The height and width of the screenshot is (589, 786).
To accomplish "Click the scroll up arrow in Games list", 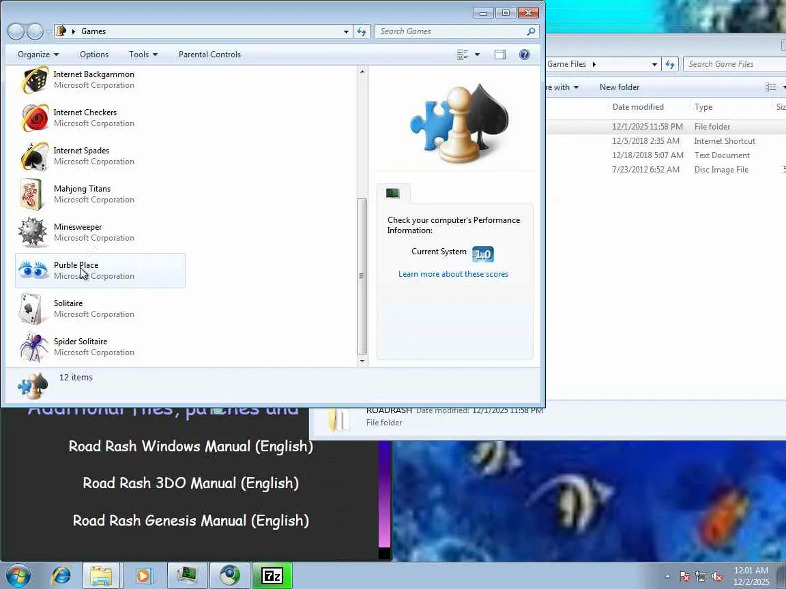I will pyautogui.click(x=362, y=72).
